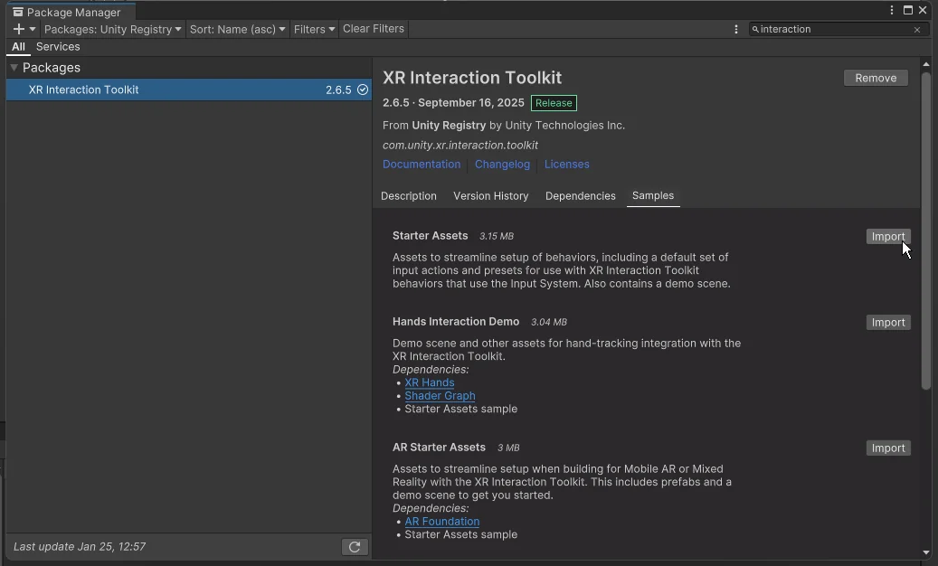Switch to the Version History tab
938x566 pixels.
click(490, 196)
